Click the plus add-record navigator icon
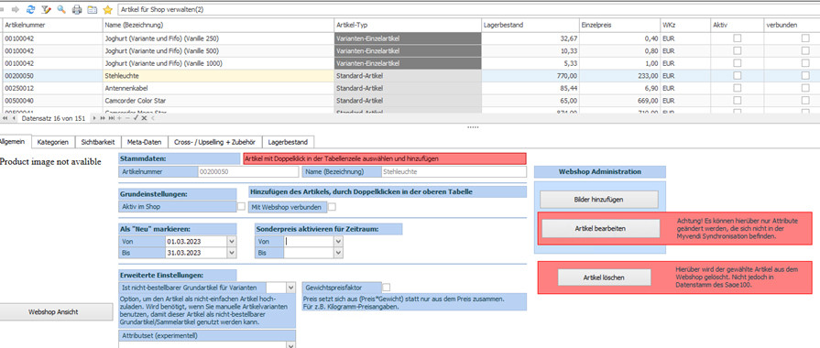820x348 pixels. click(119, 118)
